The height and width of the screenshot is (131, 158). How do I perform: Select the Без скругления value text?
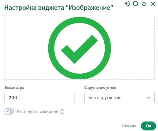click(x=105, y=97)
